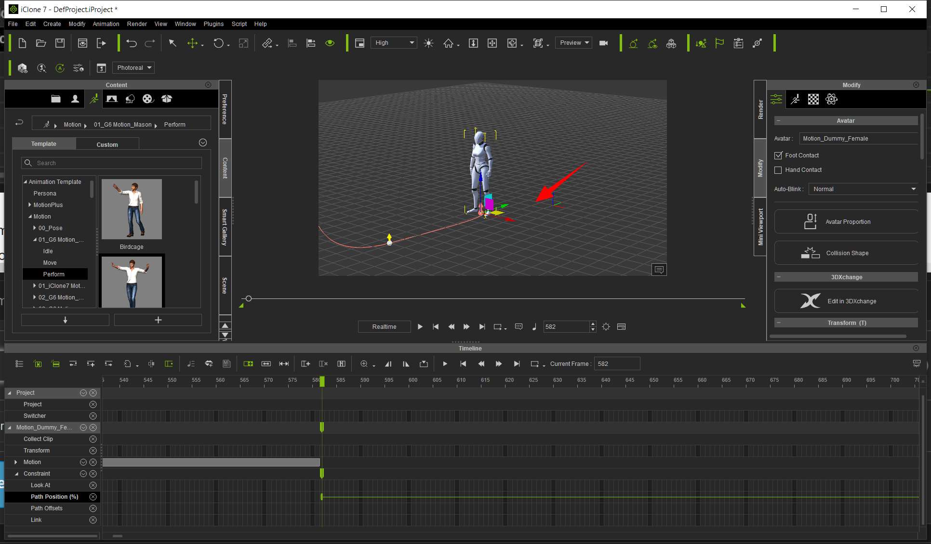Open the Animation menu

[106, 24]
